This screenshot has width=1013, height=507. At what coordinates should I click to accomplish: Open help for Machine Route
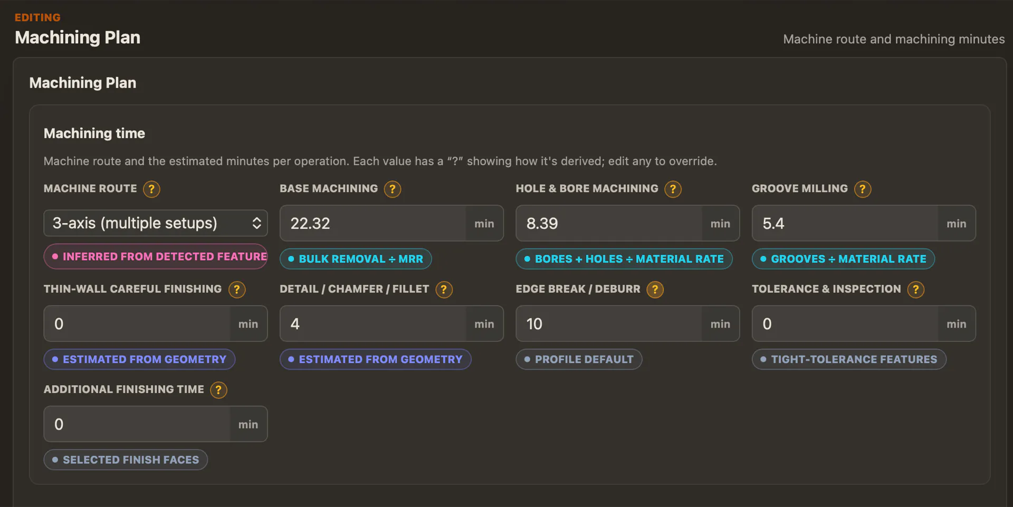click(151, 189)
